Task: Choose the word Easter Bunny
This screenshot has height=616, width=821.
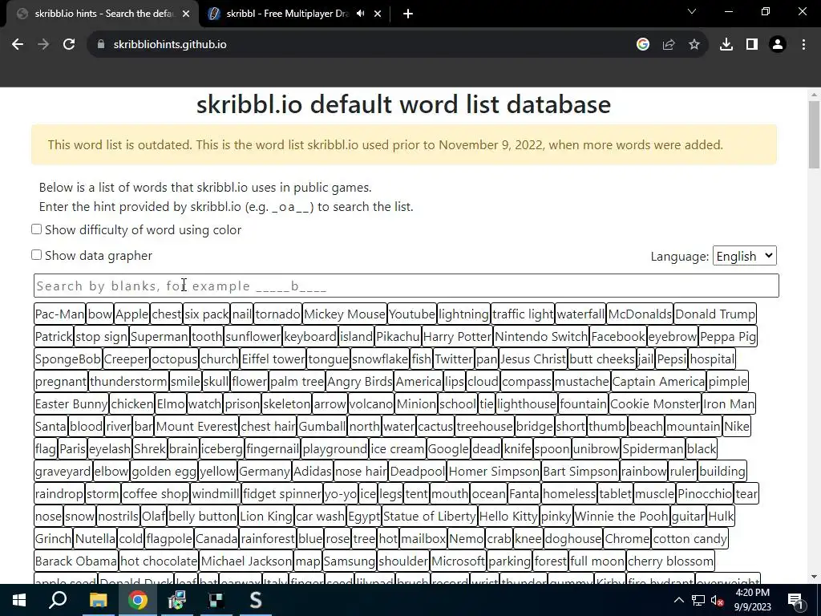Action: 71,404
